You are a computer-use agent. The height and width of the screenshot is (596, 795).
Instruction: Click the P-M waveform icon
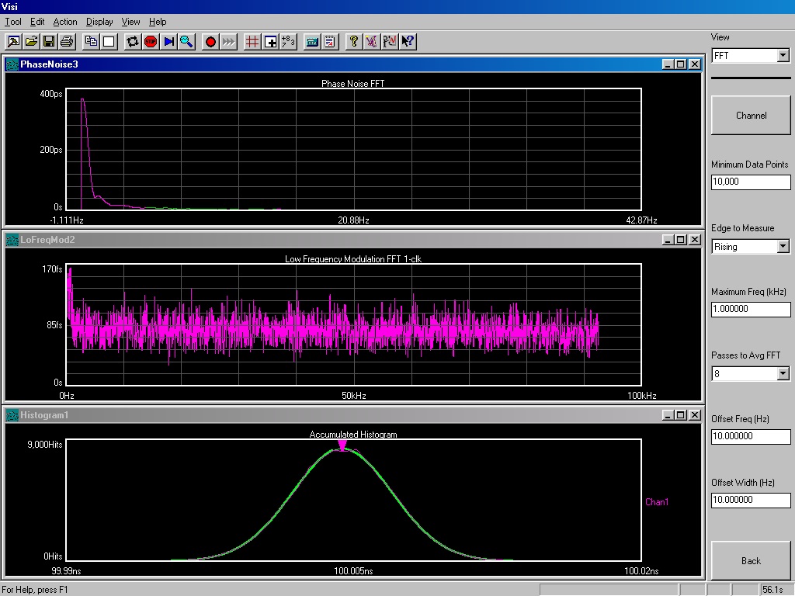pos(390,42)
